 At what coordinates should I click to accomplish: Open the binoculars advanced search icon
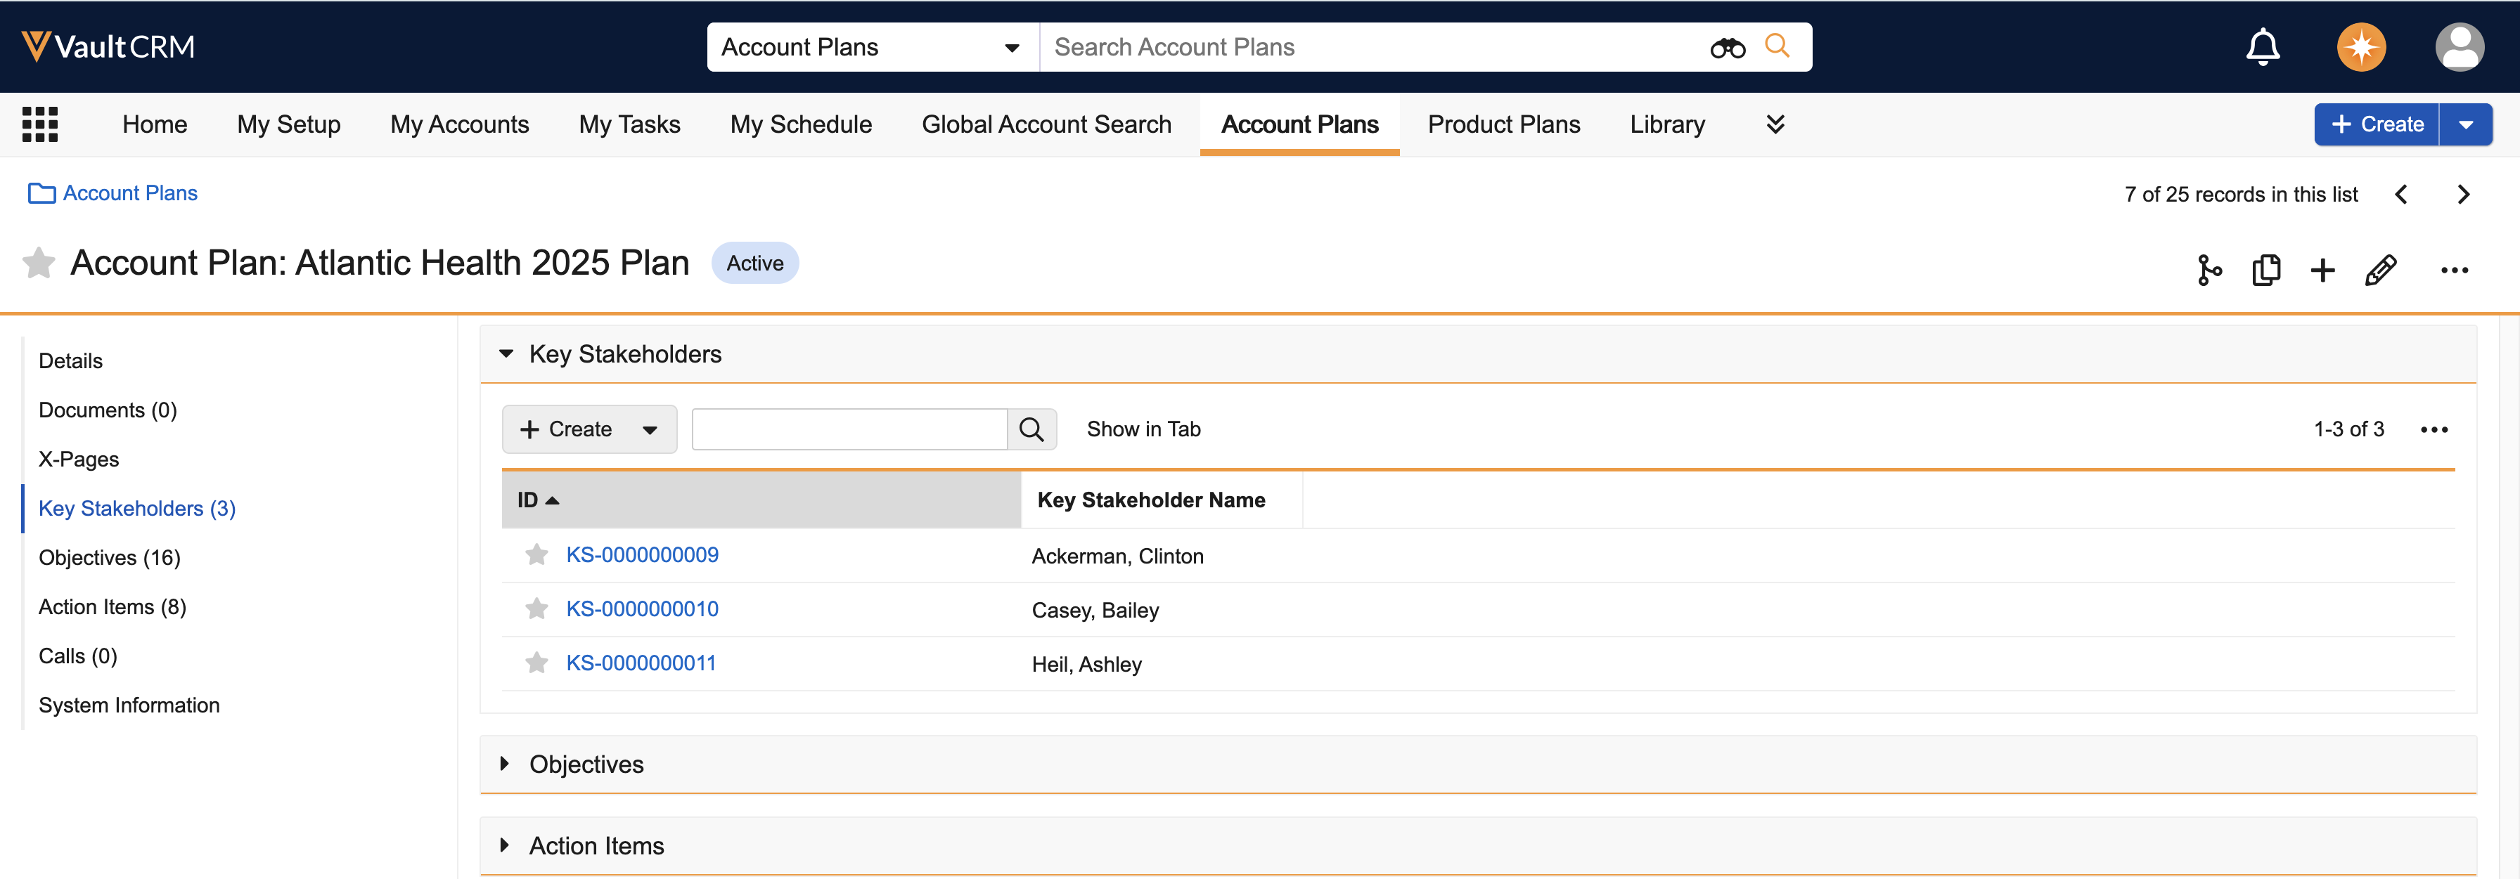[x=1727, y=48]
